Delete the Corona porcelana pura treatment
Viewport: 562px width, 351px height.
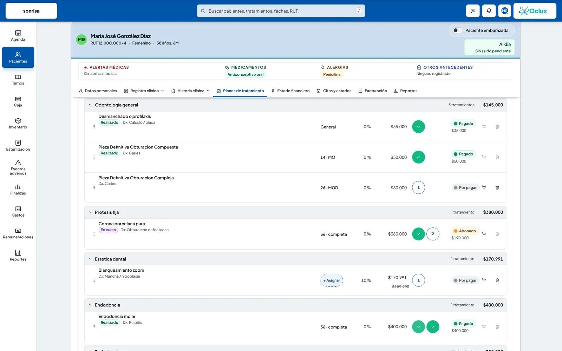tap(497, 234)
